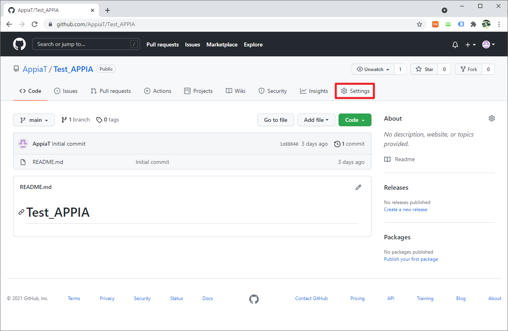Screen dimensions: 508x331
Task: Open the Settings tab
Action: click(x=355, y=91)
